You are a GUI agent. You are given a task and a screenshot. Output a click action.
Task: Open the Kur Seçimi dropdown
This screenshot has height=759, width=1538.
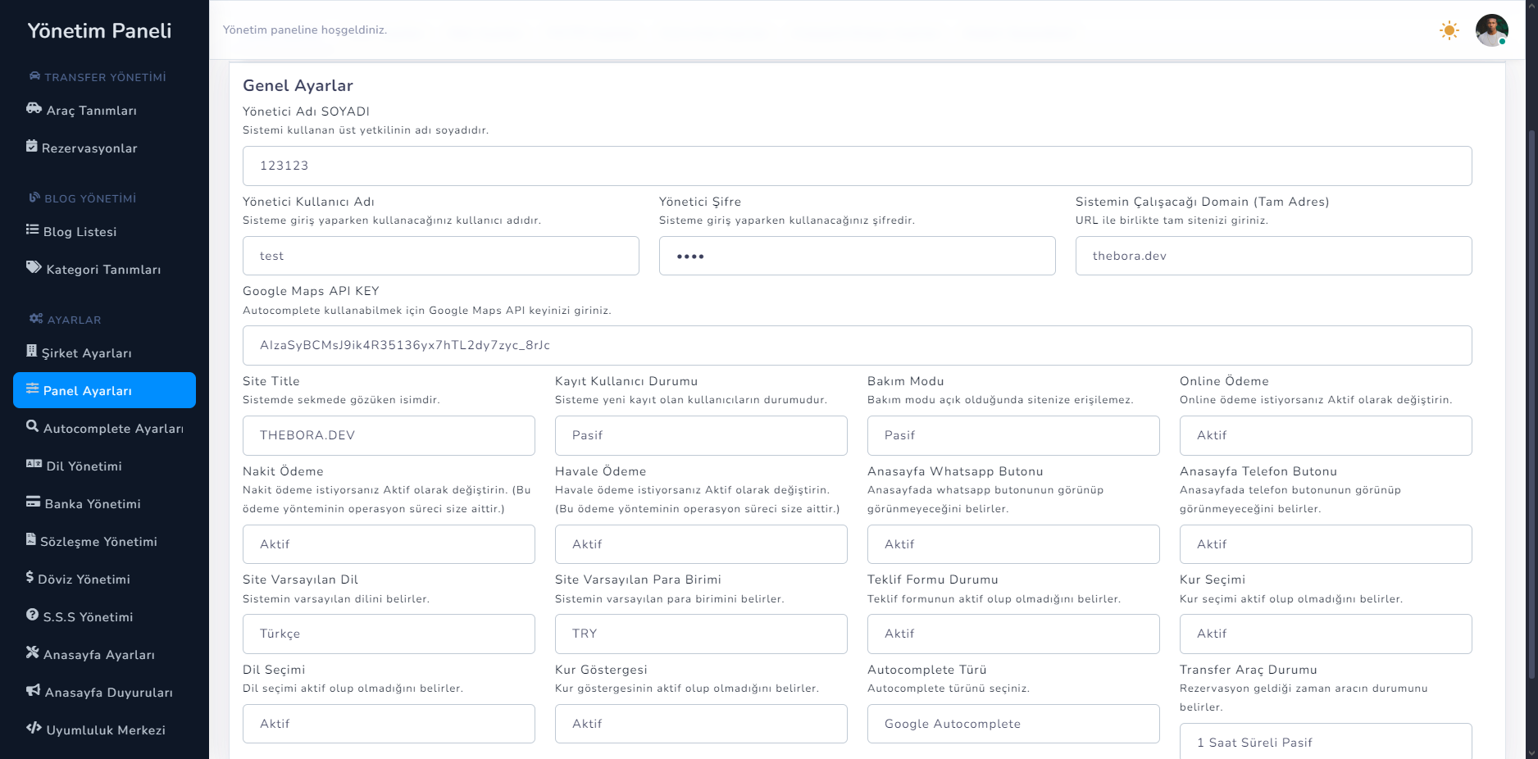(x=1326, y=634)
